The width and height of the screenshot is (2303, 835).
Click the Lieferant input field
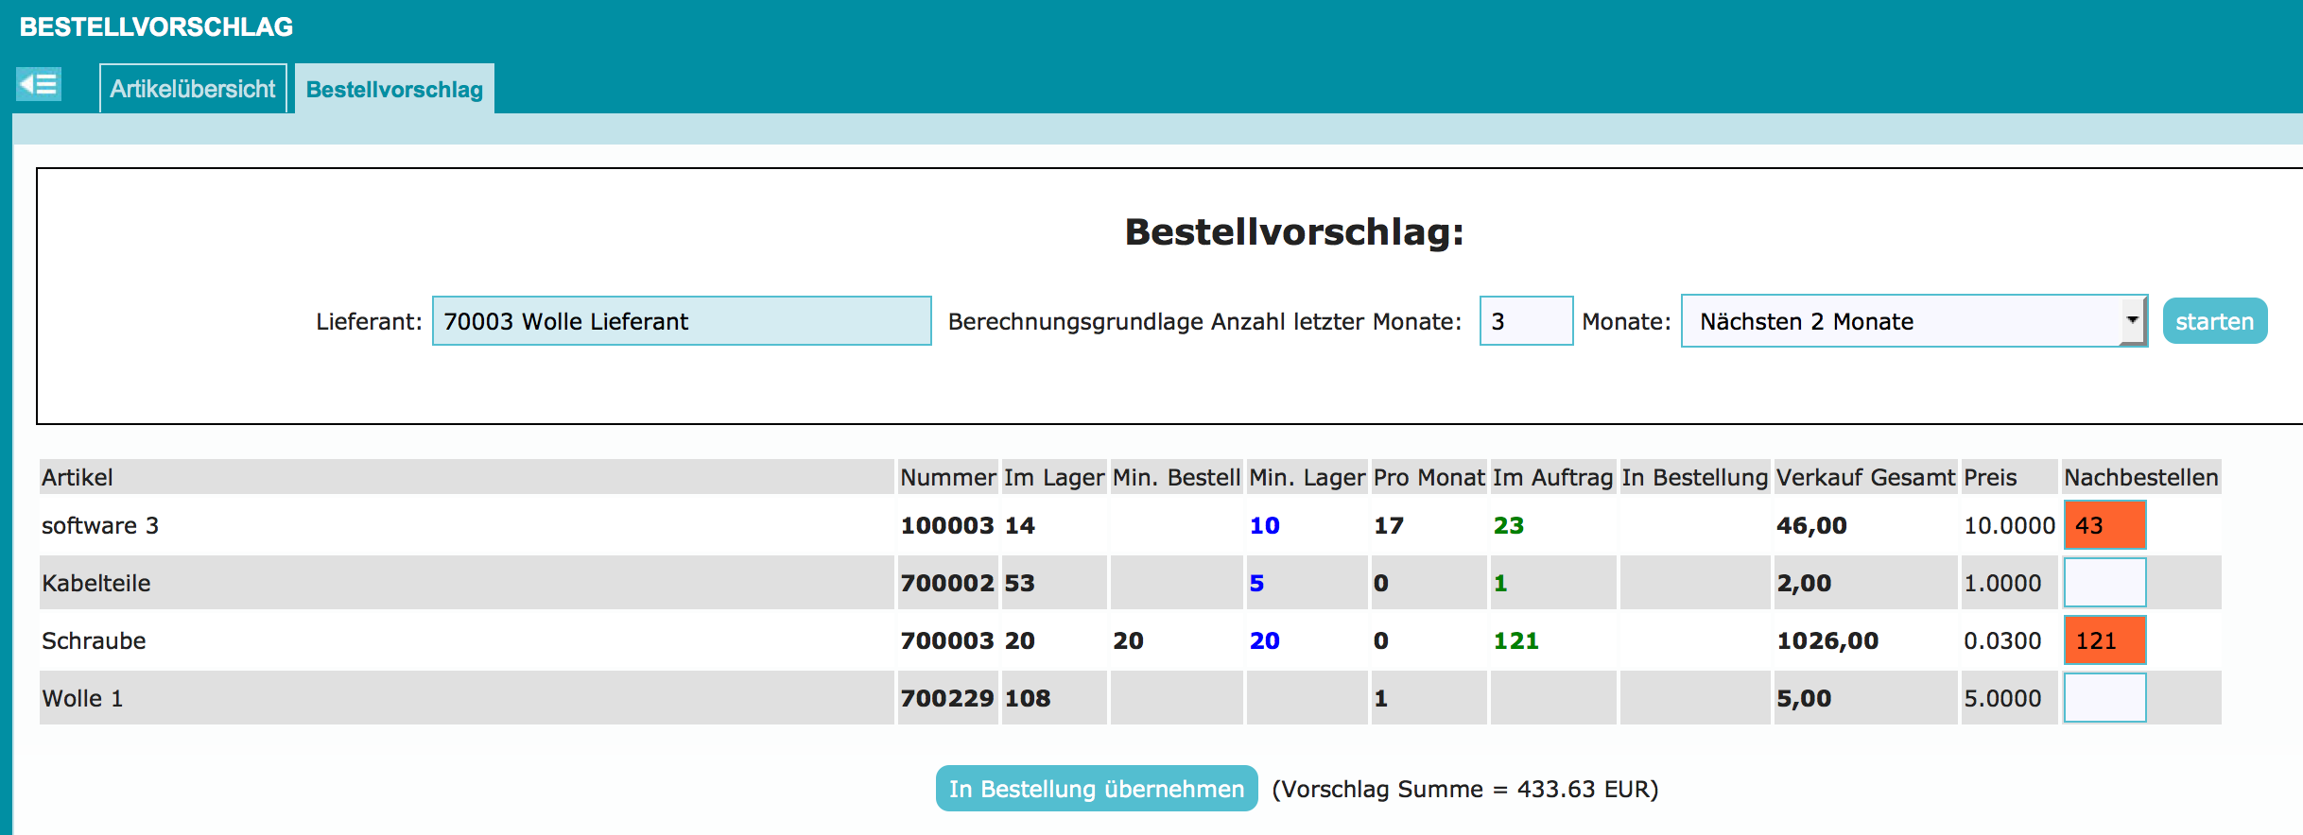click(x=681, y=321)
